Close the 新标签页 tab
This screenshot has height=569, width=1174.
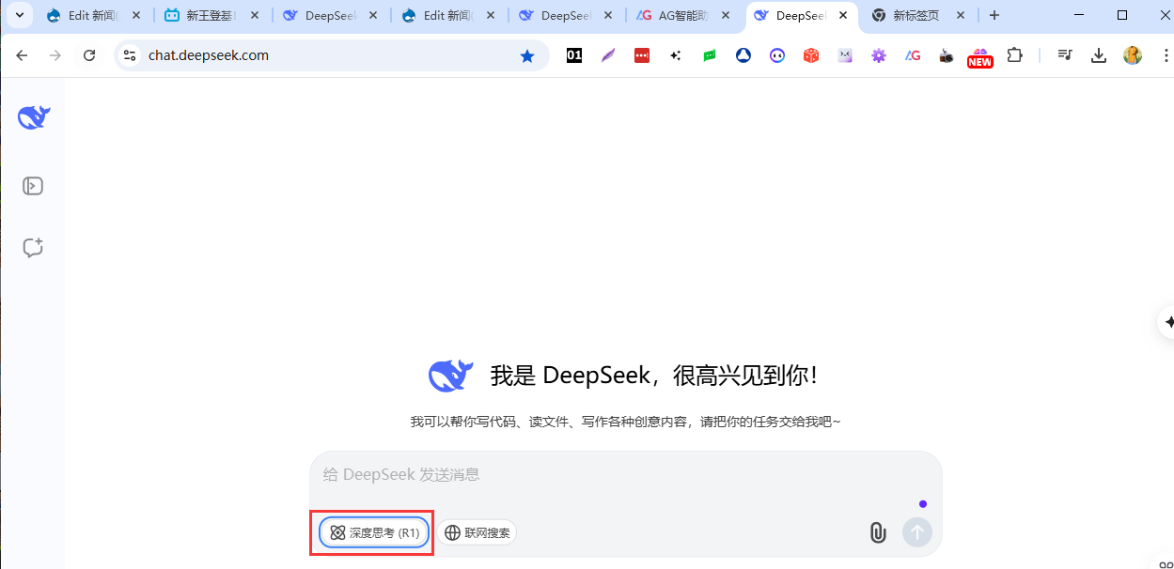960,15
